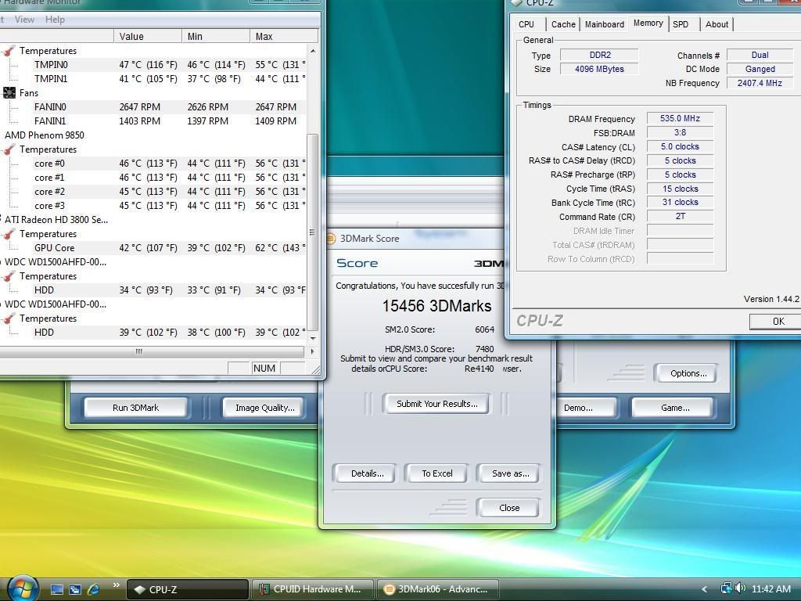Open the Windows Start orb
This screenshot has height=601, width=801.
23,588
